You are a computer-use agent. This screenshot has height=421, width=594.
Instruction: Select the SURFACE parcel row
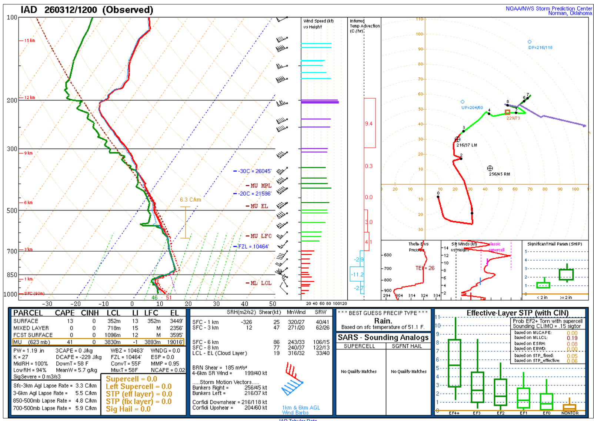point(98,321)
